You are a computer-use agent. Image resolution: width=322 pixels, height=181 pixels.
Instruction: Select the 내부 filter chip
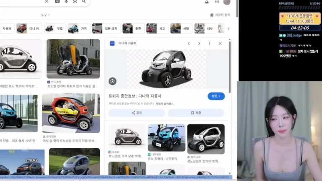point(205,28)
